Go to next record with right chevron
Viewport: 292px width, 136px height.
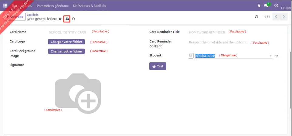(x=284, y=17)
